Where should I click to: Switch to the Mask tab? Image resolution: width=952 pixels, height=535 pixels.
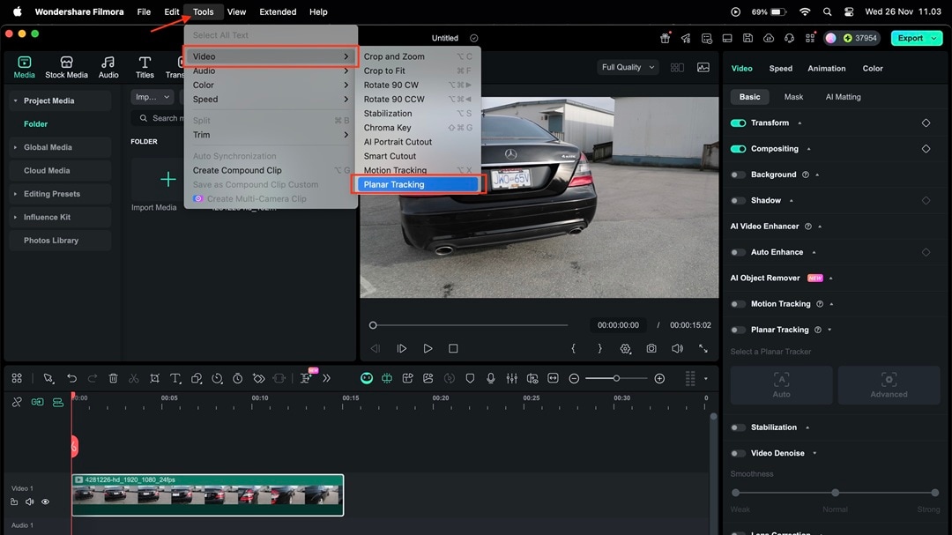794,97
